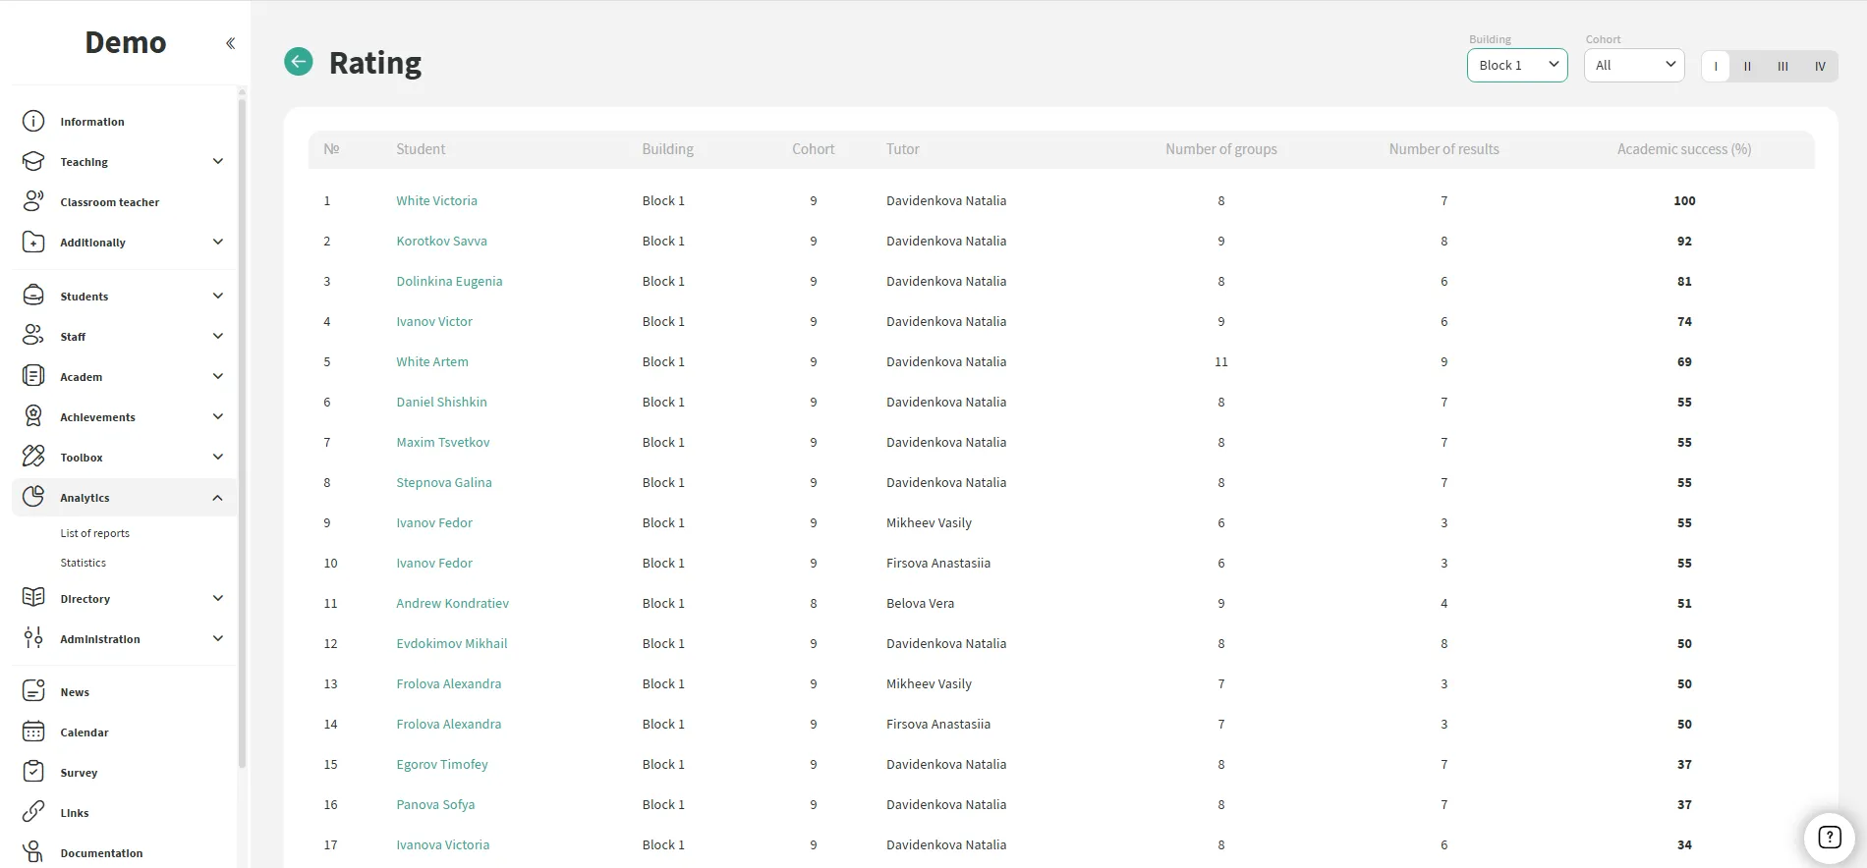Switch to period II toggle

click(x=1747, y=67)
